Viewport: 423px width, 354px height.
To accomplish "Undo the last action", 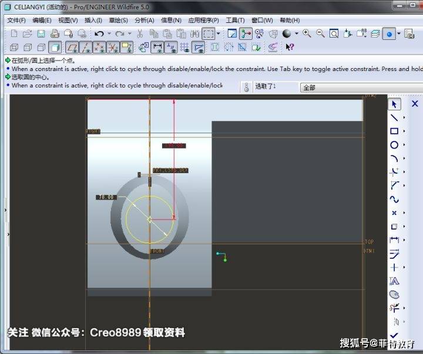I will pyautogui.click(x=99, y=33).
